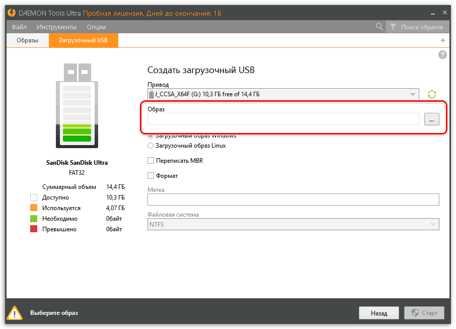Image resolution: width=456 pixels, height=329 pixels.
Task: Open the Файл menu
Action: coord(19,27)
